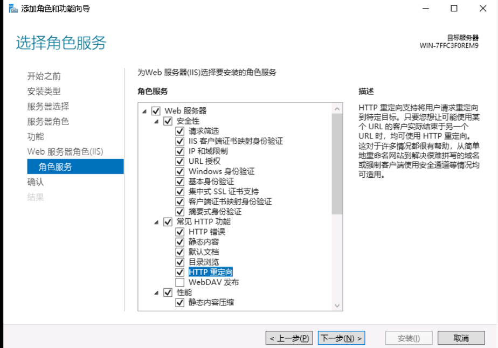Image resolution: width=498 pixels, height=348 pixels.
Task: Collapse the 安全性 tree node
Action: click(x=156, y=121)
